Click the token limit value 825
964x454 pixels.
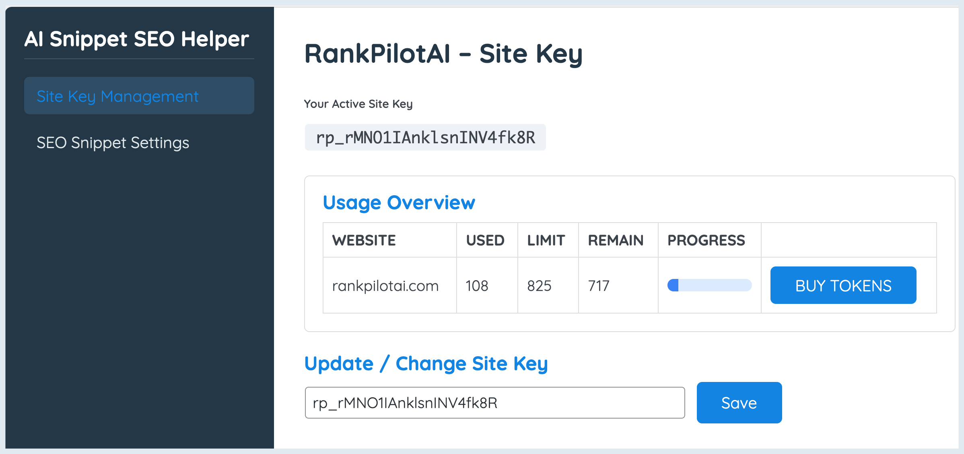539,286
